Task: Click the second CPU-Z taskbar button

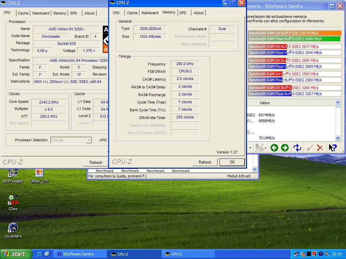Action: [x=188, y=254]
